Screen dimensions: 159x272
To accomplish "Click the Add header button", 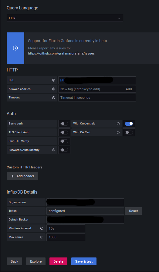I will [22, 176].
